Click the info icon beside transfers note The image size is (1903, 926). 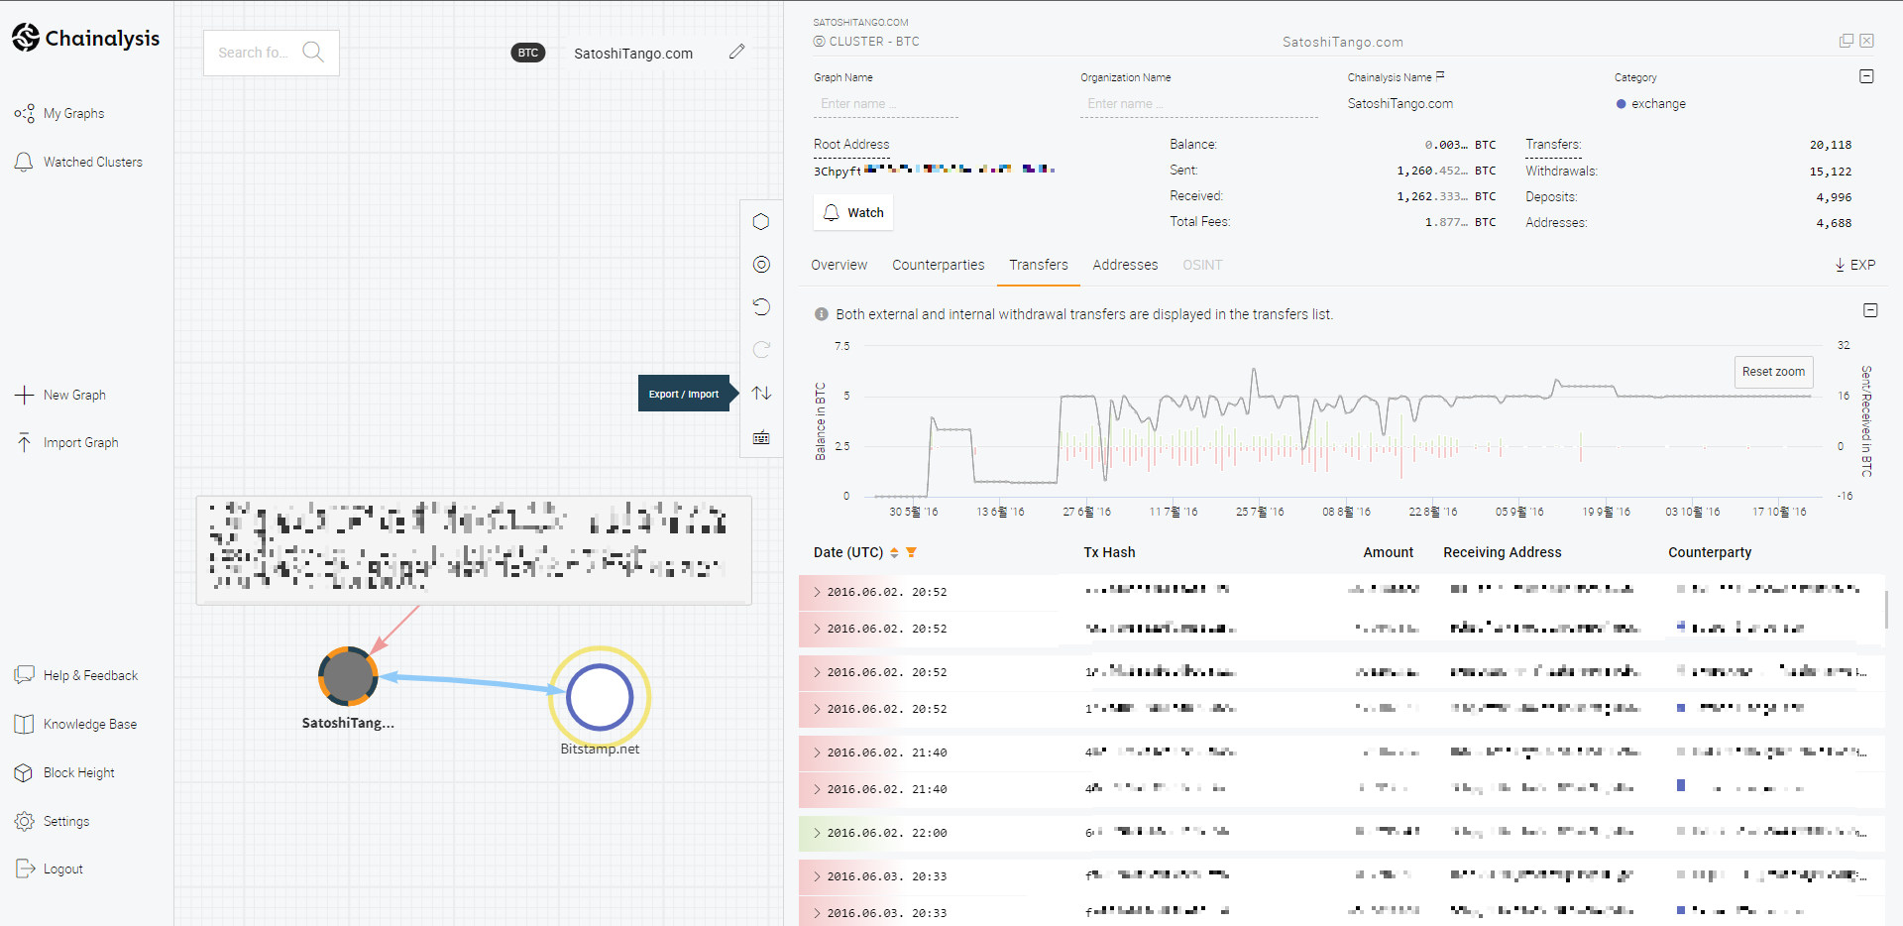tap(821, 314)
